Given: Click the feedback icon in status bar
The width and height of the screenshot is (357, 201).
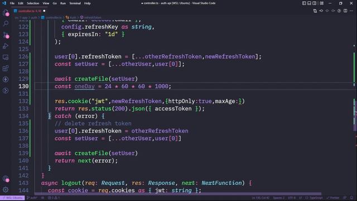Looking at the screenshot, I should tap(345, 198).
